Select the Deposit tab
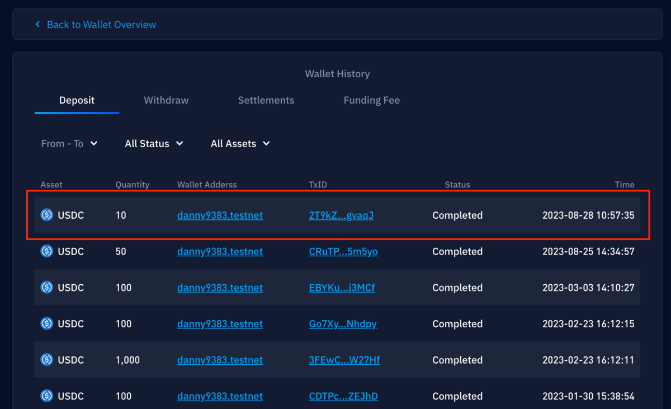This screenshot has width=671, height=409. click(x=77, y=100)
